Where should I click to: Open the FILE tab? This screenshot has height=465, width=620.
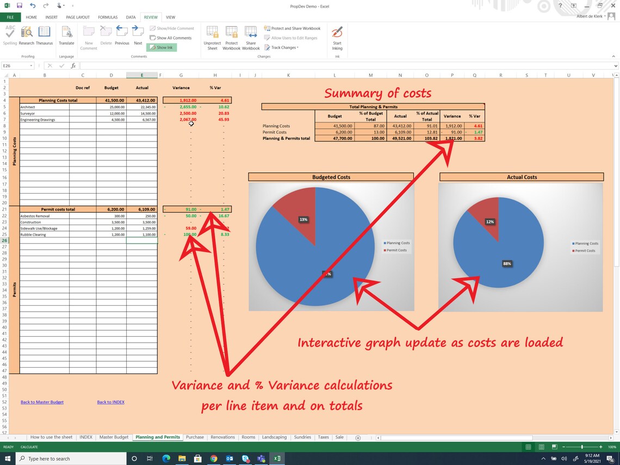click(10, 17)
